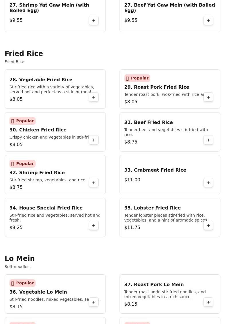Click the Lo Mein section heading
This screenshot has height=324, width=225.
(19, 259)
